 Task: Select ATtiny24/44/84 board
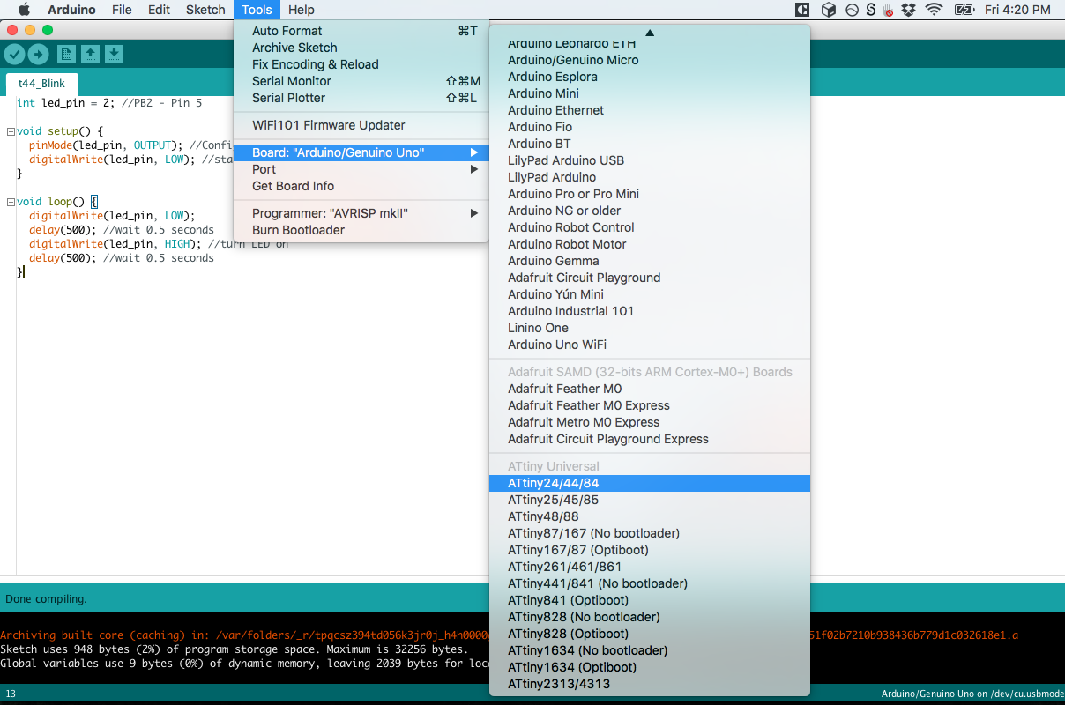[650, 483]
